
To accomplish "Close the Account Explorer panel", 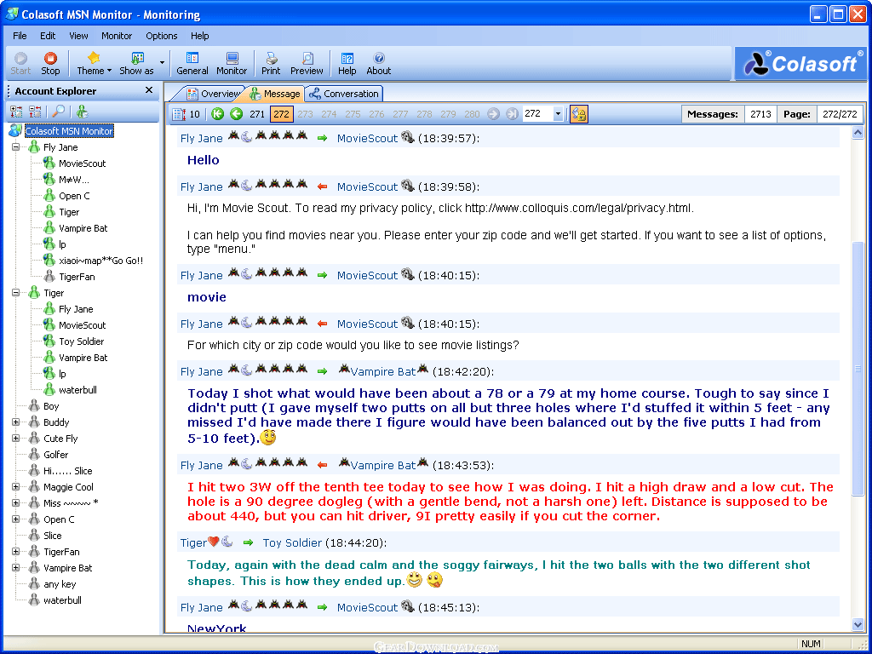I will point(149,90).
